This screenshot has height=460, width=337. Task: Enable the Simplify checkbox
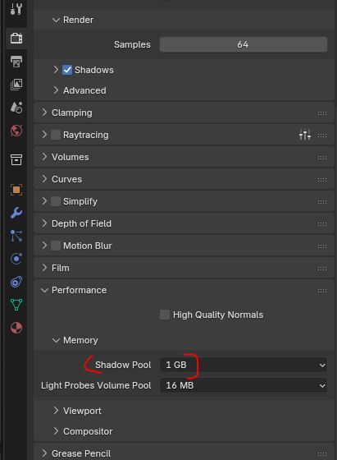(x=56, y=201)
